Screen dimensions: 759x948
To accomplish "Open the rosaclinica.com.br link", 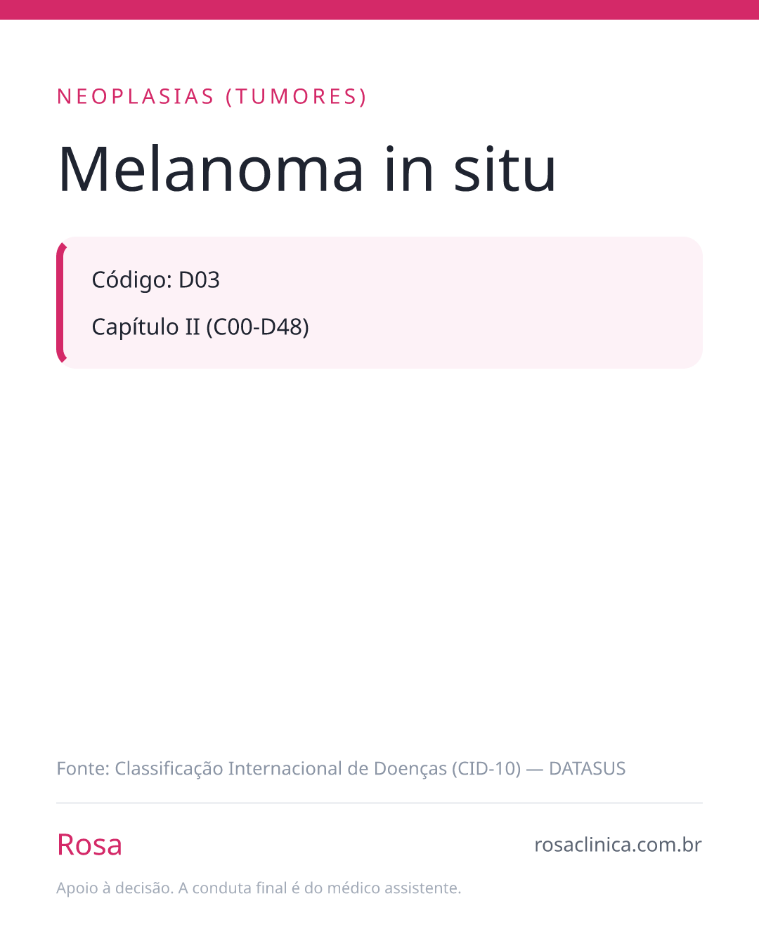I will point(618,845).
